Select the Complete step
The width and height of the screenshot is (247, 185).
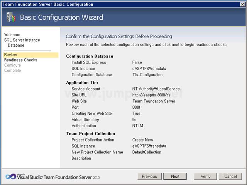12,70
